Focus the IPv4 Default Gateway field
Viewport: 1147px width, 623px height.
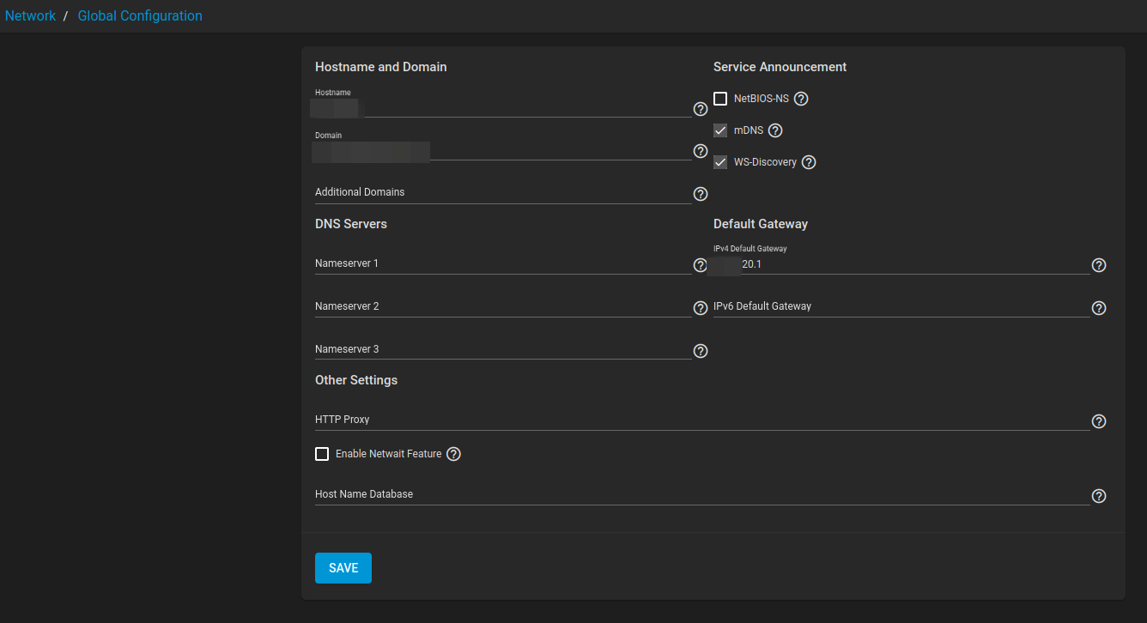[x=901, y=264]
